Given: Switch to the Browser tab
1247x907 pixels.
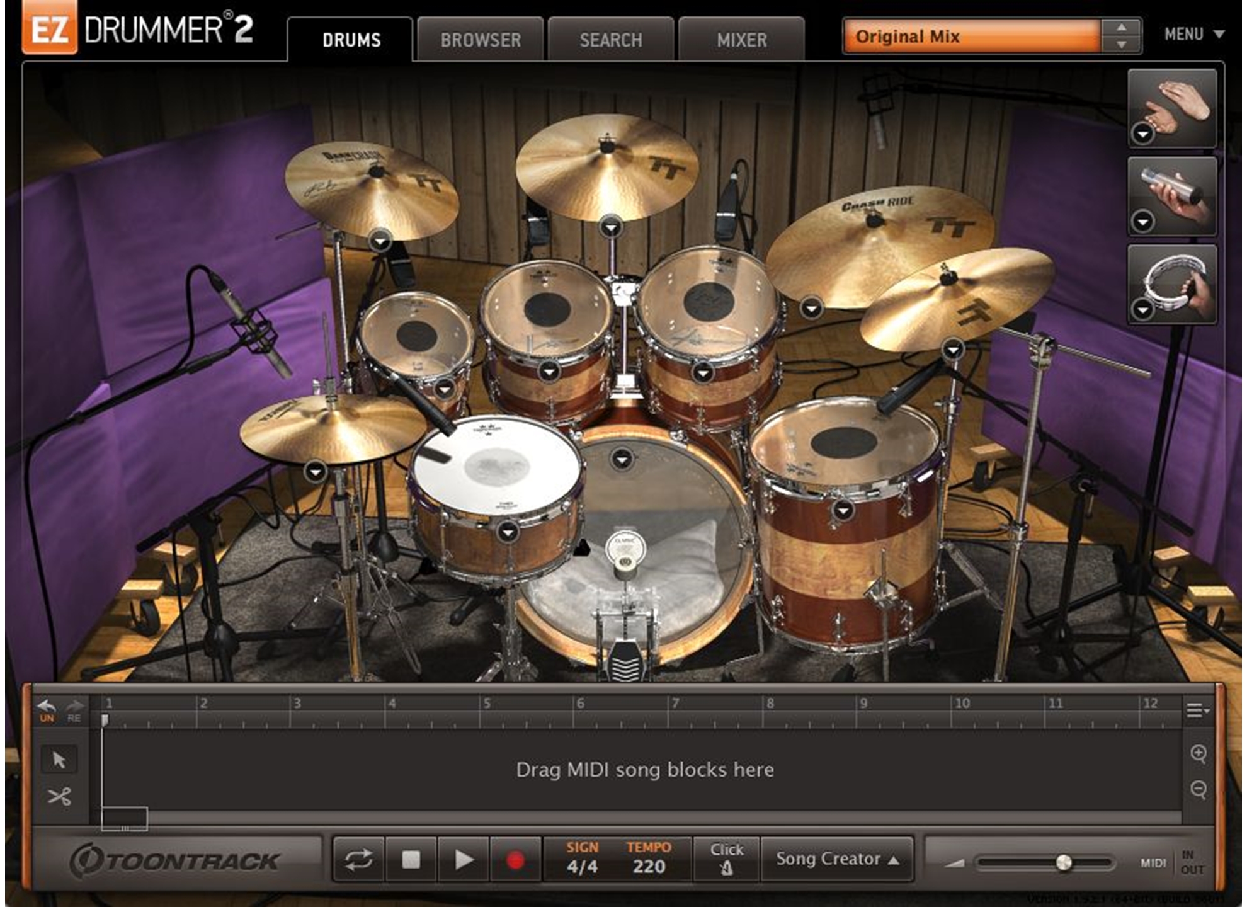Looking at the screenshot, I should [481, 40].
